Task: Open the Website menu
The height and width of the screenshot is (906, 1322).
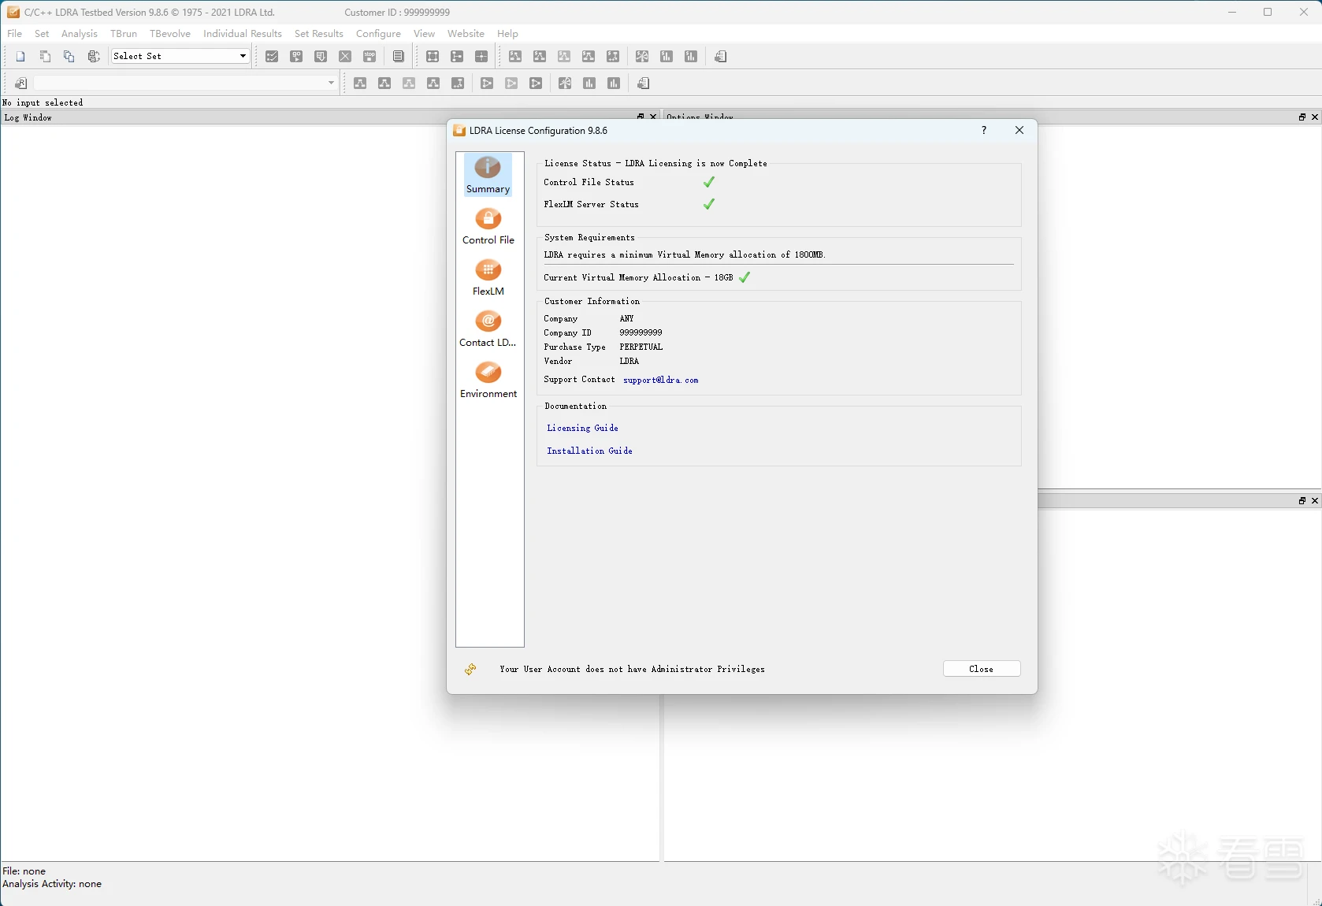Action: tap(466, 34)
